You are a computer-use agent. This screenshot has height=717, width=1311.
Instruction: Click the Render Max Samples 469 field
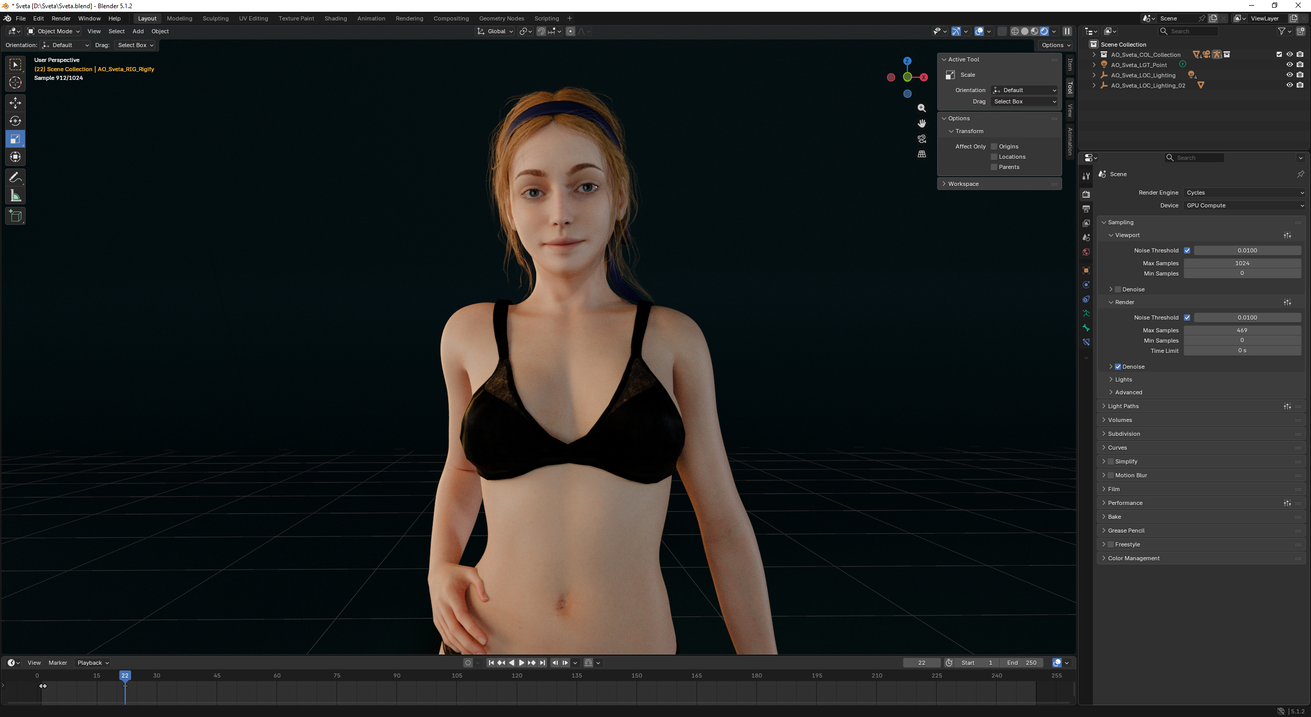point(1242,330)
